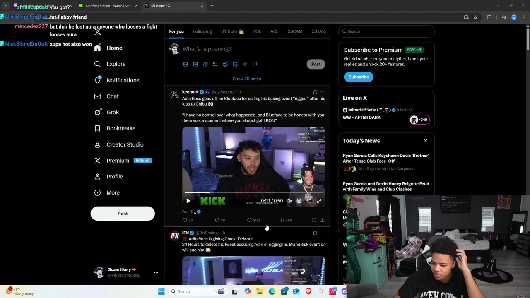The image size is (530, 298).
Task: Open Ryan Garcia and Devin Haney Feud news
Action: click(386, 186)
